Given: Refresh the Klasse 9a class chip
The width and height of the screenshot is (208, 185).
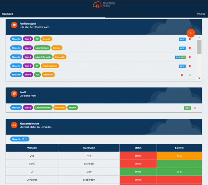Looking at the screenshot, I should pyautogui.click(x=23, y=139).
